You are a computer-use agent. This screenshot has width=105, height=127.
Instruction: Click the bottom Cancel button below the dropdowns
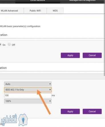coord(92,111)
